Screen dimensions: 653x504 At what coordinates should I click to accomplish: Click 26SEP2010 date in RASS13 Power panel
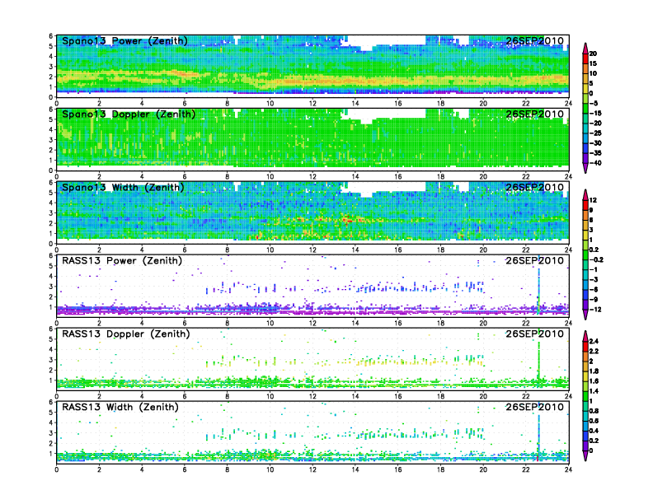tap(535, 261)
